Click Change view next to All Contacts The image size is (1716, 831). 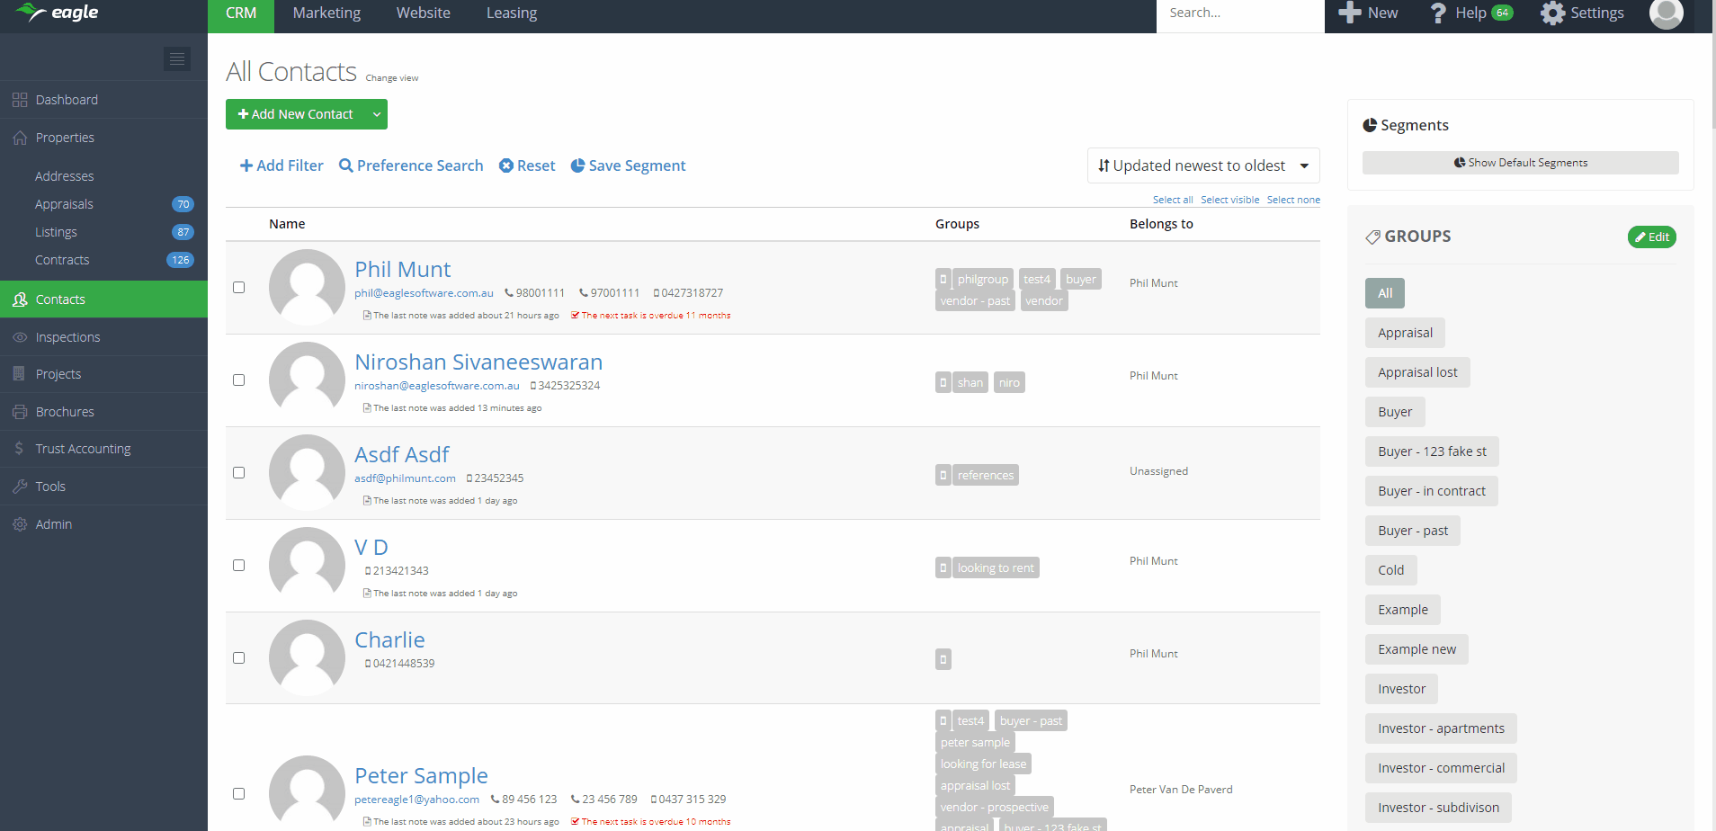click(x=391, y=78)
